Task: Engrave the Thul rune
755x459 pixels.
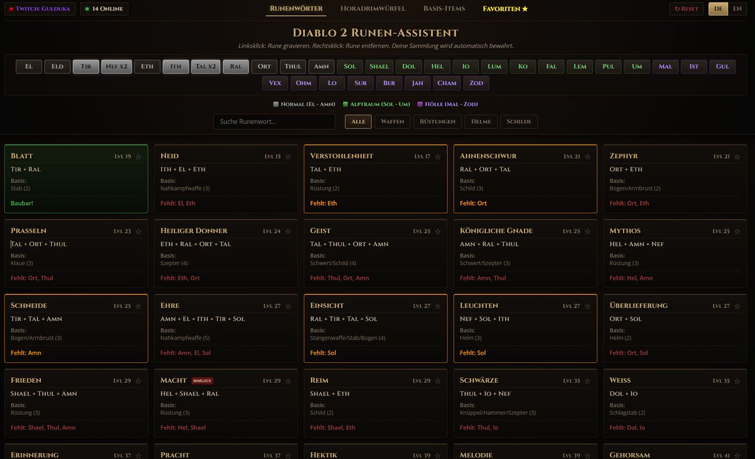Action: pos(293,66)
